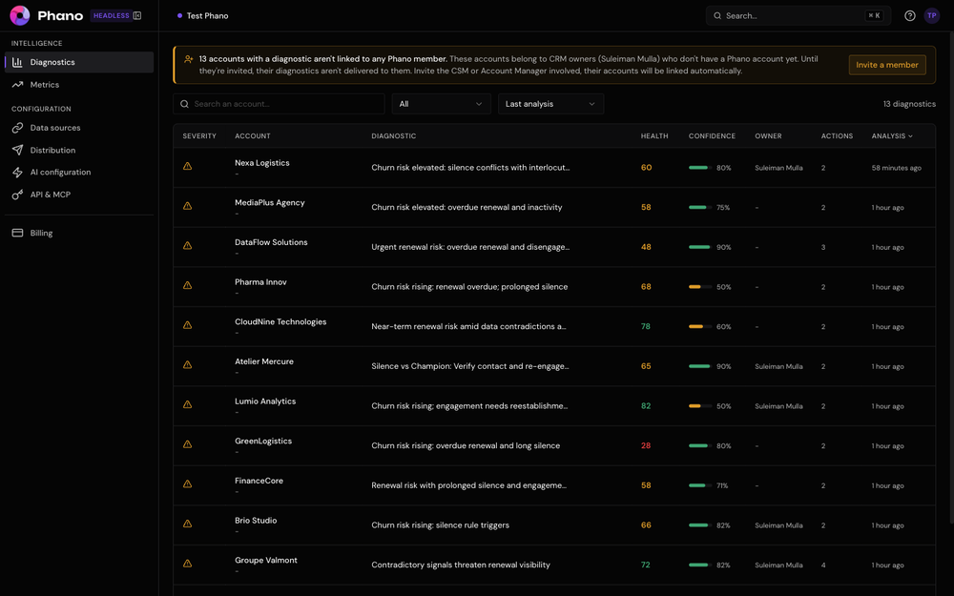Click the HEADLESS badge
Screen dimensions: 954x596
click(111, 16)
